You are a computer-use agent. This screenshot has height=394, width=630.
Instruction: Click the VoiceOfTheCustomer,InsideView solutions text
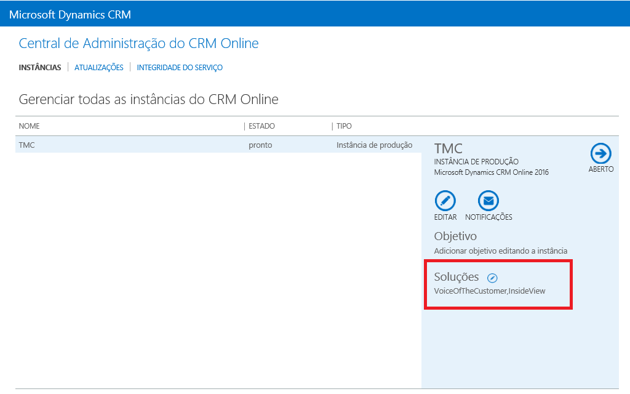[489, 291]
